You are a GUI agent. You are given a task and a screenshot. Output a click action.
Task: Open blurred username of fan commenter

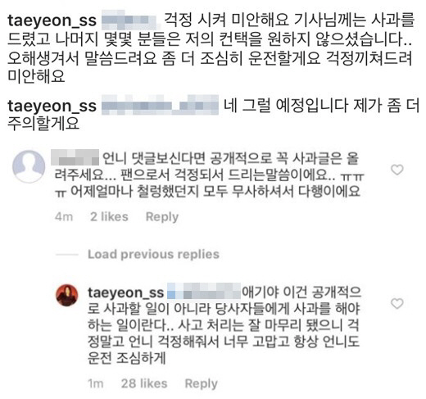pos(75,157)
